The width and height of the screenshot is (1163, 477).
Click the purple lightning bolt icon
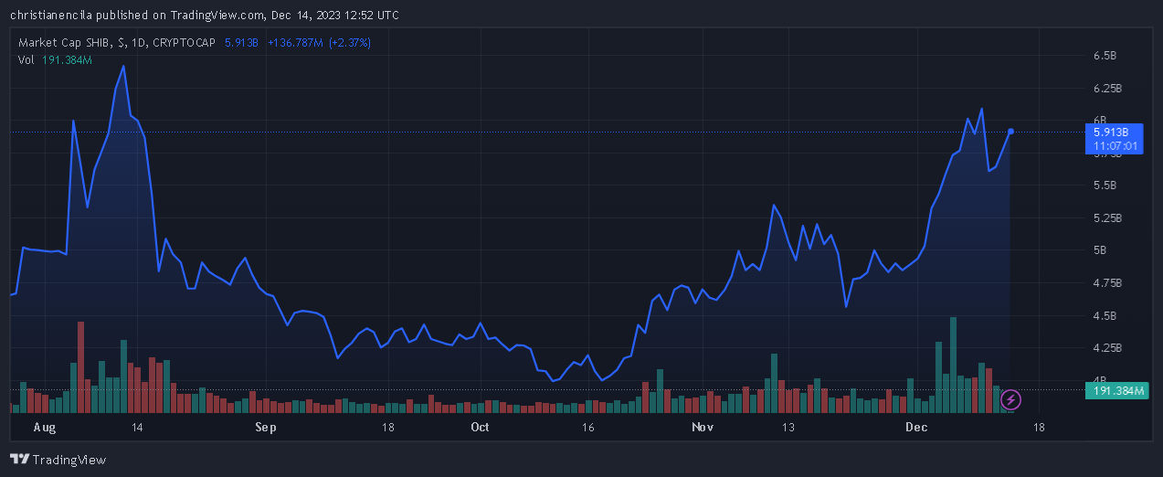pyautogui.click(x=1010, y=399)
